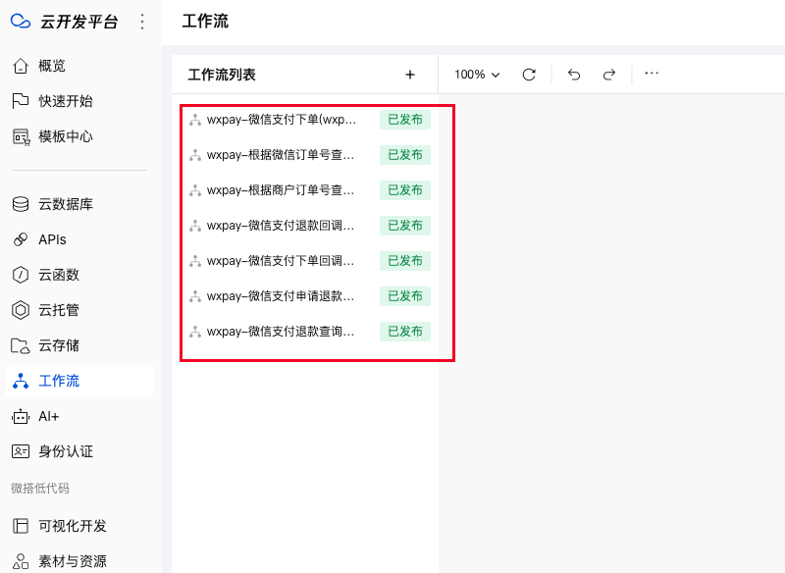
Task: Open workflow wxpay-微信支付下单回调…
Action: pos(281,261)
